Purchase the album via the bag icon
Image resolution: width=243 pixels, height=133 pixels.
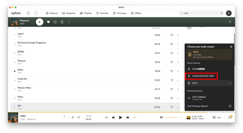coord(62,22)
